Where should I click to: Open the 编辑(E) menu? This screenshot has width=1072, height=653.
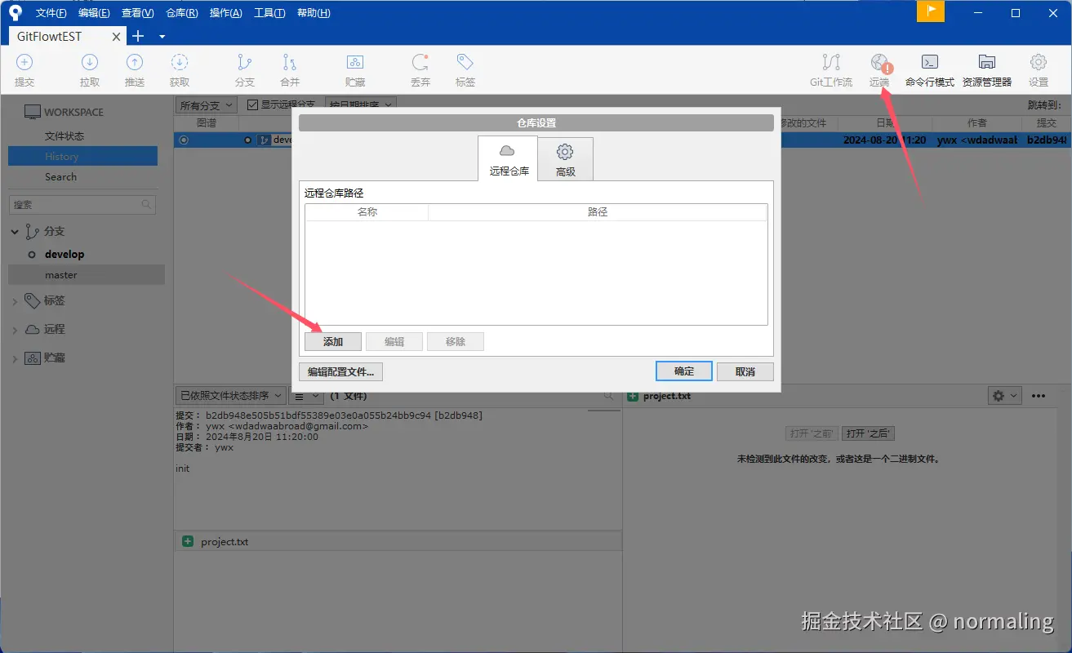(94, 13)
